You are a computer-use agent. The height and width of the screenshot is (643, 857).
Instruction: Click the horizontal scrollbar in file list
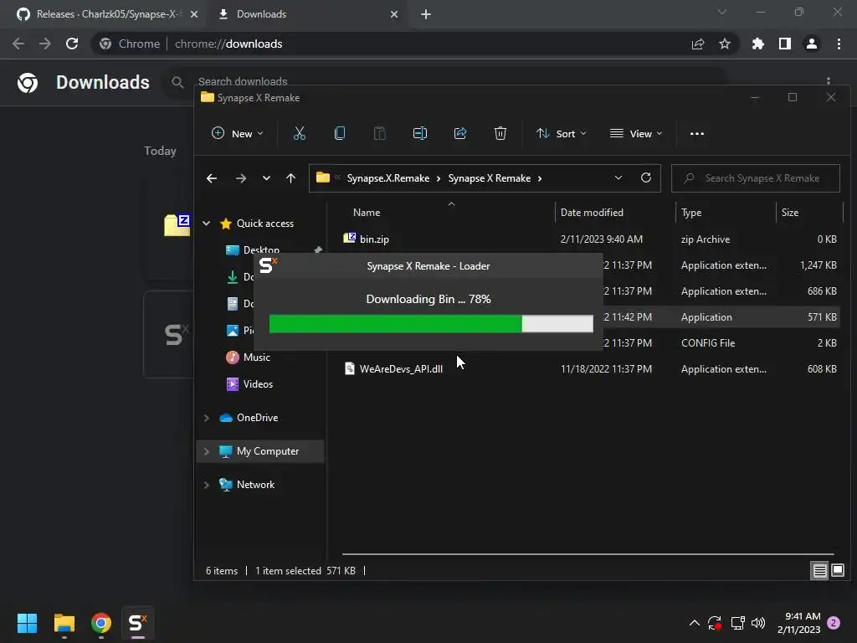point(588,554)
